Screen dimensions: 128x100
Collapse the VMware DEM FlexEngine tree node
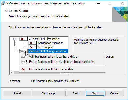[x=14, y=39]
